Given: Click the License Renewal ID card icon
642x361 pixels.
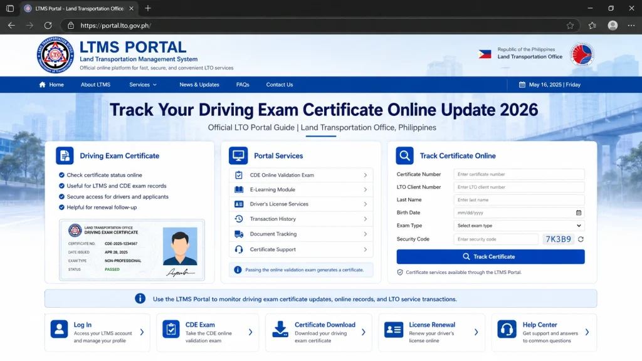Looking at the screenshot, I should coord(394,329).
